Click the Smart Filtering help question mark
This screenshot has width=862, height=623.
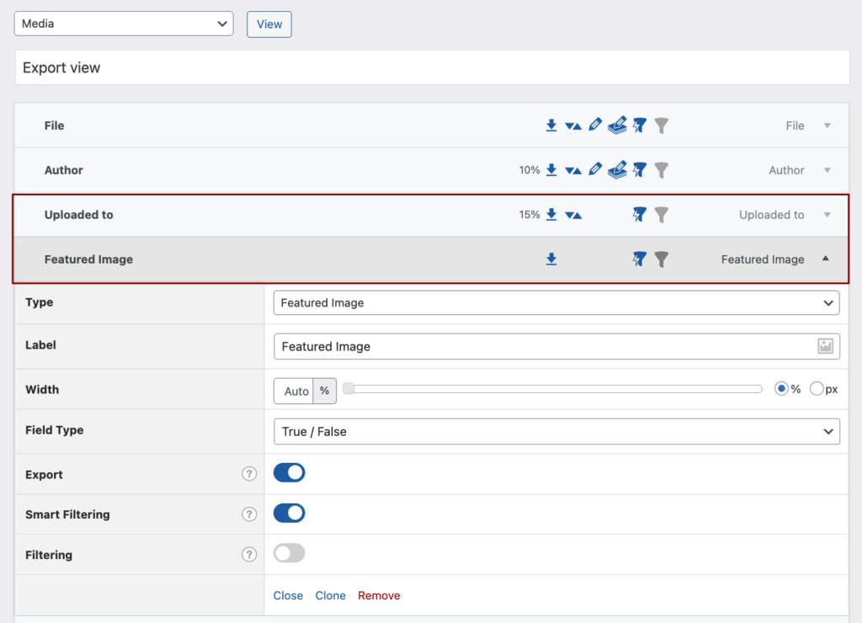click(x=249, y=513)
